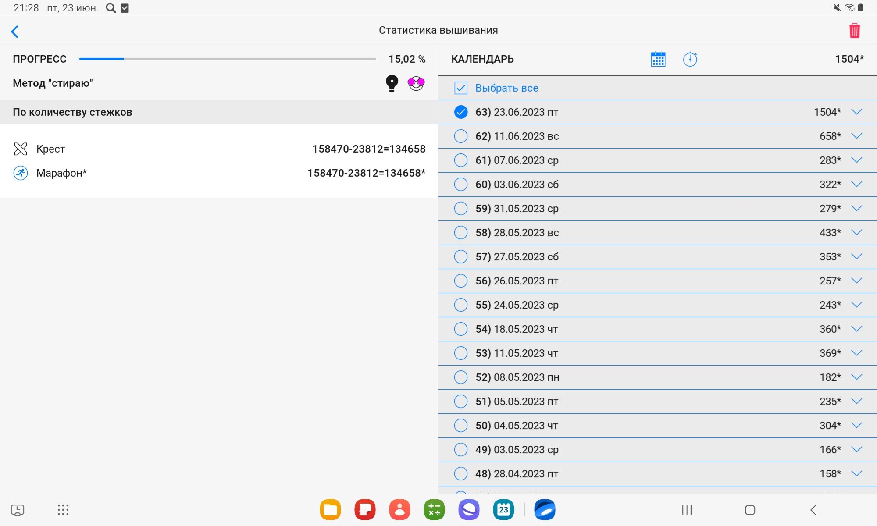Tap the running man Marathon icon
This screenshot has width=877, height=526.
(x=21, y=173)
